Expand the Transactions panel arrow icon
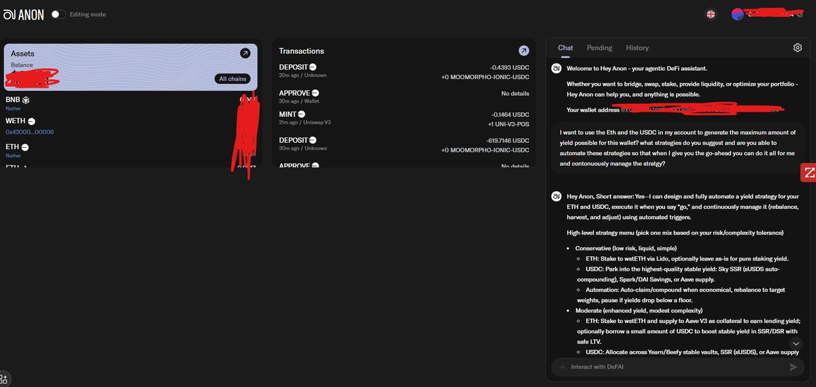This screenshot has width=816, height=387. (524, 50)
